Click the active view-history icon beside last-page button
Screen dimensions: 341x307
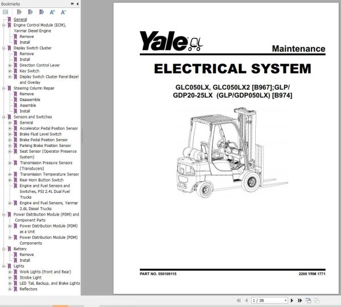[308, 301]
